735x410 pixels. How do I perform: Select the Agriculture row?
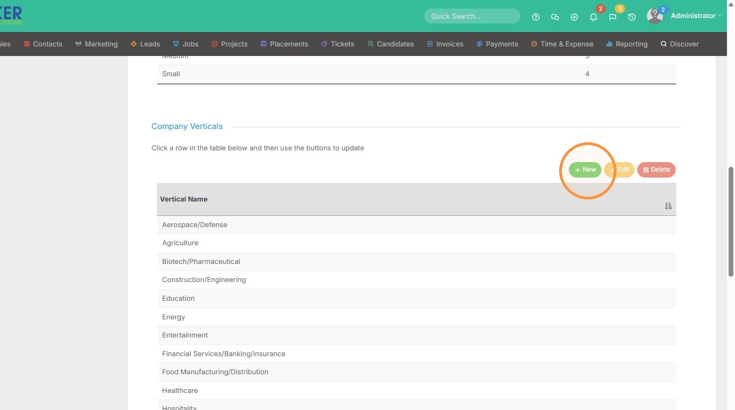(417, 243)
